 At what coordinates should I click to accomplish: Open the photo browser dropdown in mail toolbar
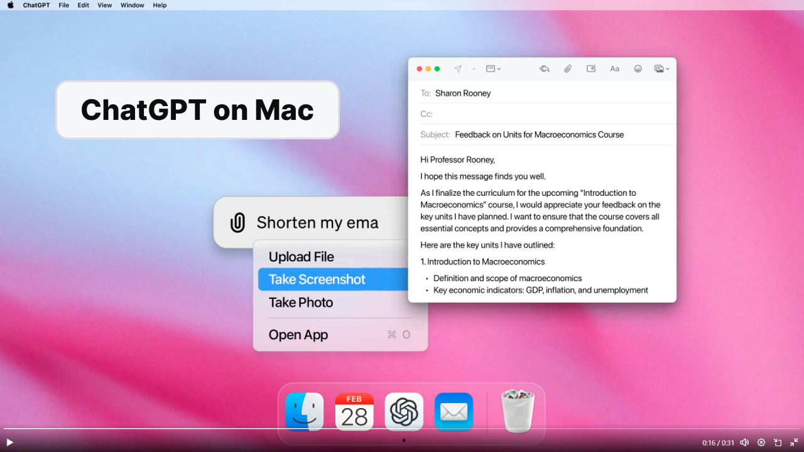tap(661, 69)
